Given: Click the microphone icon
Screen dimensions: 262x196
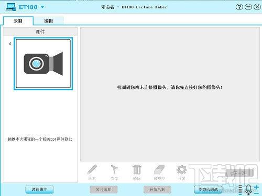Looking at the screenshot, I should (248, 190).
